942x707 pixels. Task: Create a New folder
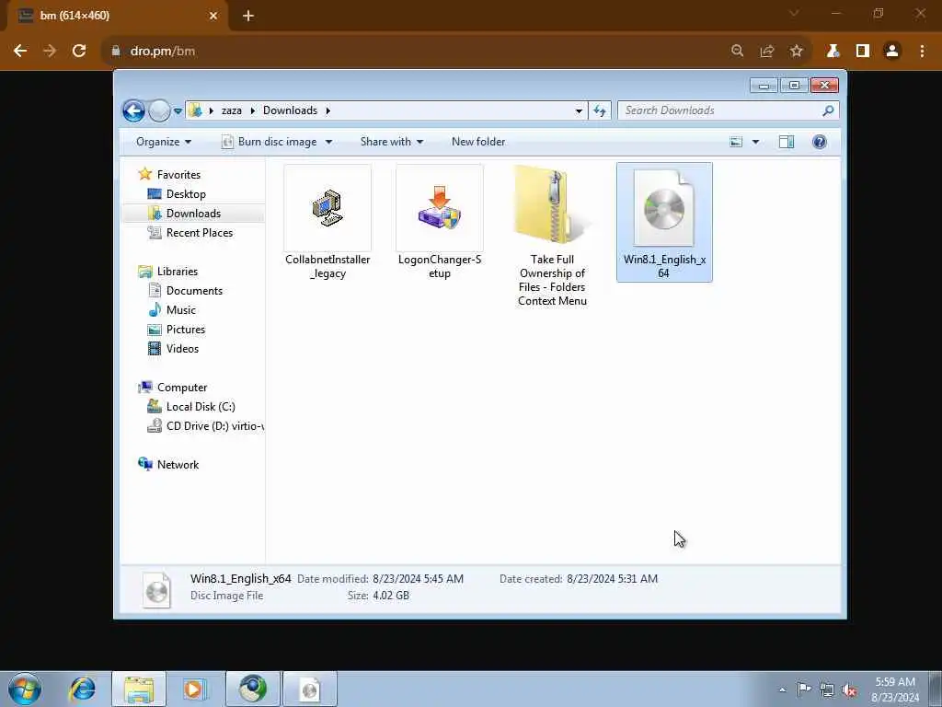pyautogui.click(x=478, y=142)
